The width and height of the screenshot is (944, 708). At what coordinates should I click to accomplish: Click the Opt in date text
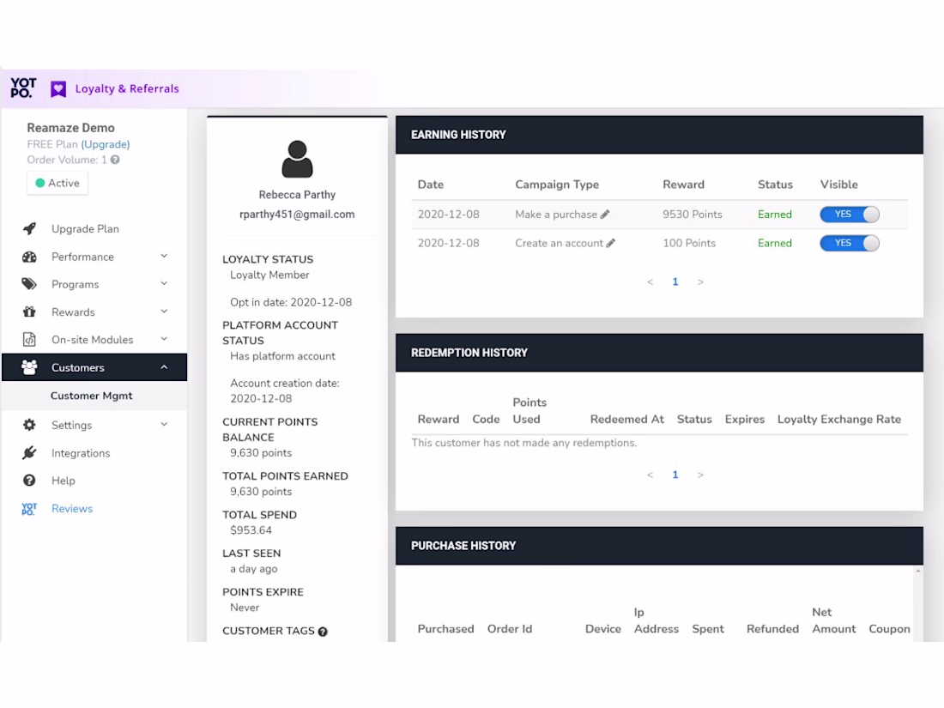(291, 302)
